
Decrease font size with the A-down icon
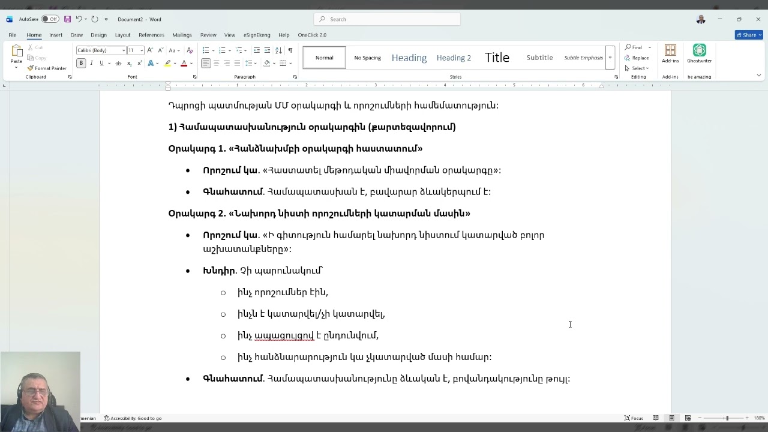pyautogui.click(x=160, y=50)
